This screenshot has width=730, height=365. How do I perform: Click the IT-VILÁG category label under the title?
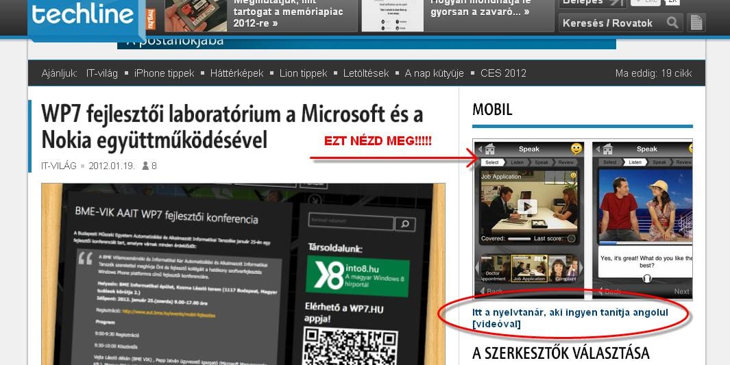pyautogui.click(x=59, y=166)
